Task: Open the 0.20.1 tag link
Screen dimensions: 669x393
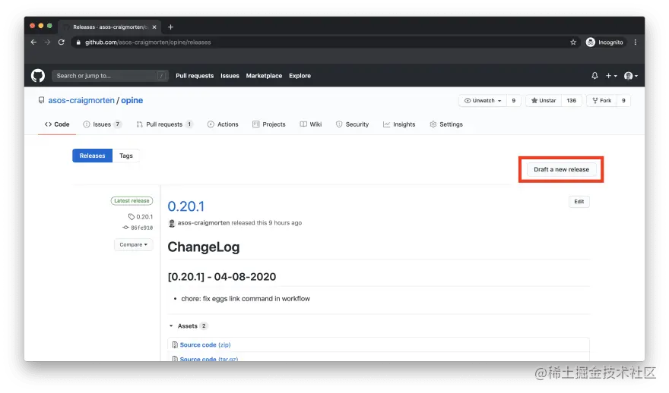Action: coord(141,217)
